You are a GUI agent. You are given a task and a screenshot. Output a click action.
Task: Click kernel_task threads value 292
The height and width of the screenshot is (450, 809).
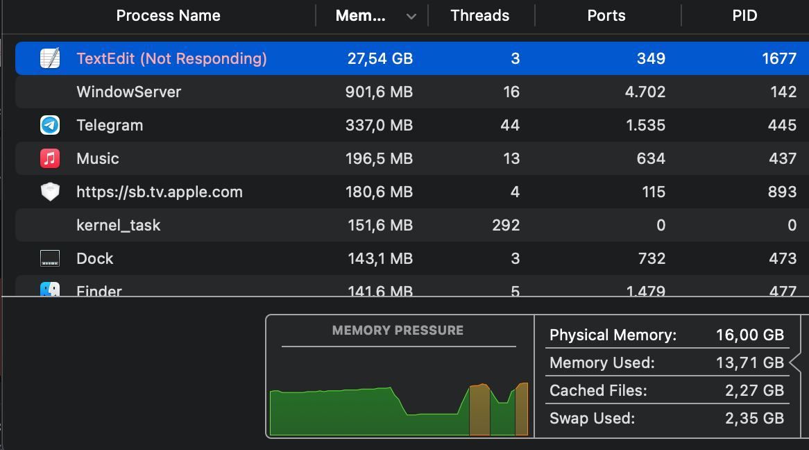[x=506, y=225]
